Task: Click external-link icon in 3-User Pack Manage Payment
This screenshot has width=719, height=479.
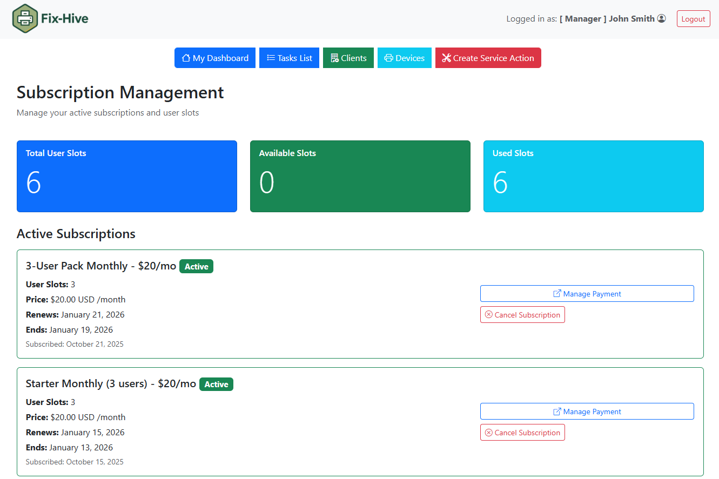Action: [557, 294]
